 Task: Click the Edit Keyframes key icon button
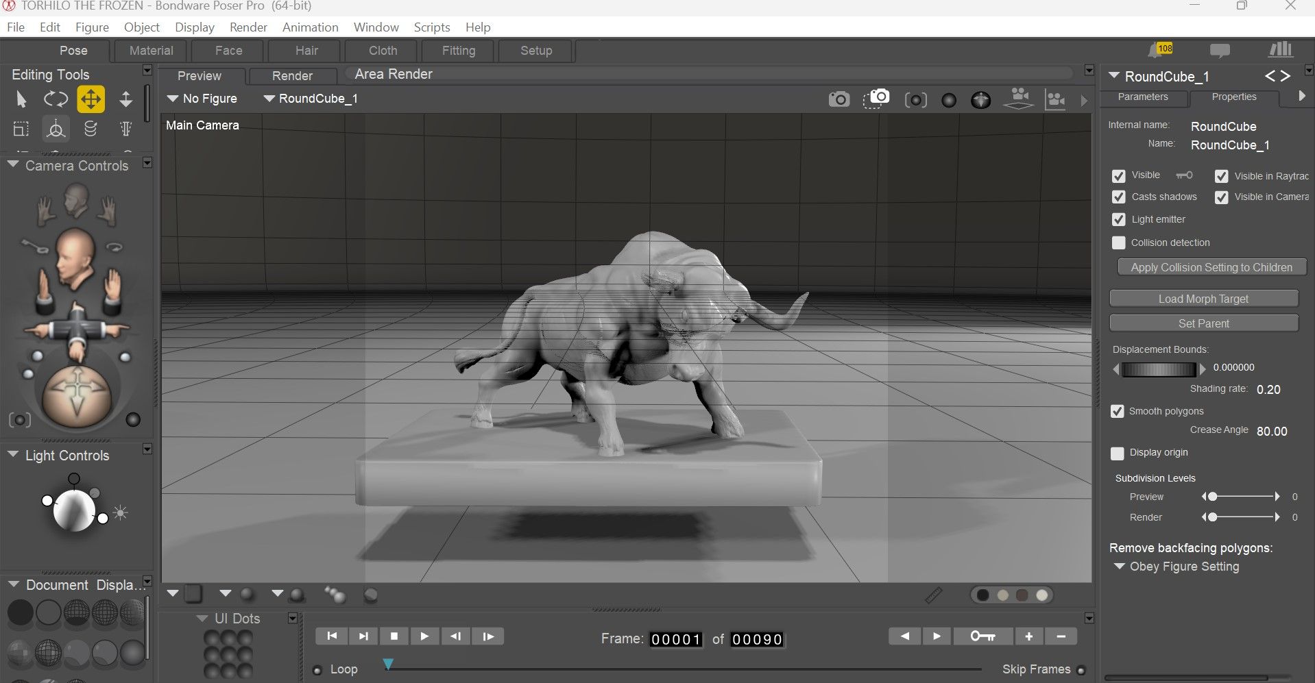point(982,636)
